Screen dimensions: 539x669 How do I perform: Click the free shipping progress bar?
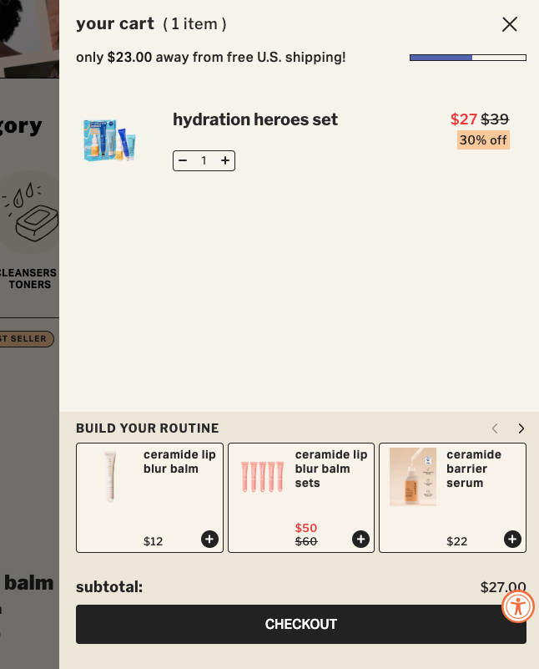click(467, 57)
